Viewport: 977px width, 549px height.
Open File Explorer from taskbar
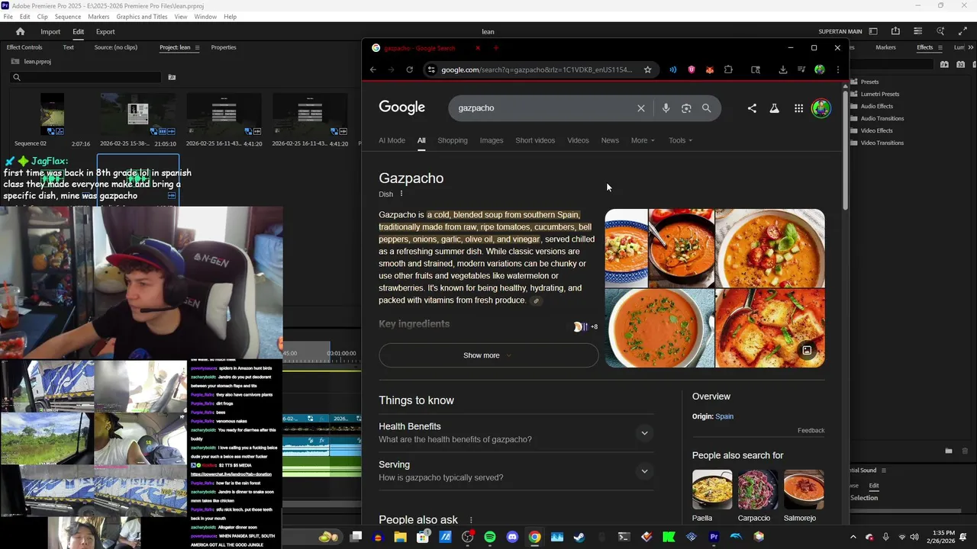pyautogui.click(x=400, y=537)
